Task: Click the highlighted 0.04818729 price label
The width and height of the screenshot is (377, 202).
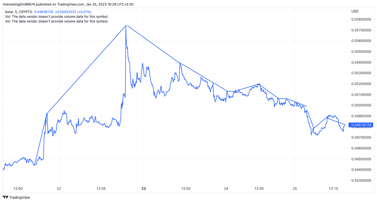Action: pyautogui.click(x=361, y=125)
